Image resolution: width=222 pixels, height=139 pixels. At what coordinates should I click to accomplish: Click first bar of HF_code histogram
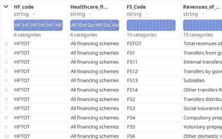[x=18, y=25]
